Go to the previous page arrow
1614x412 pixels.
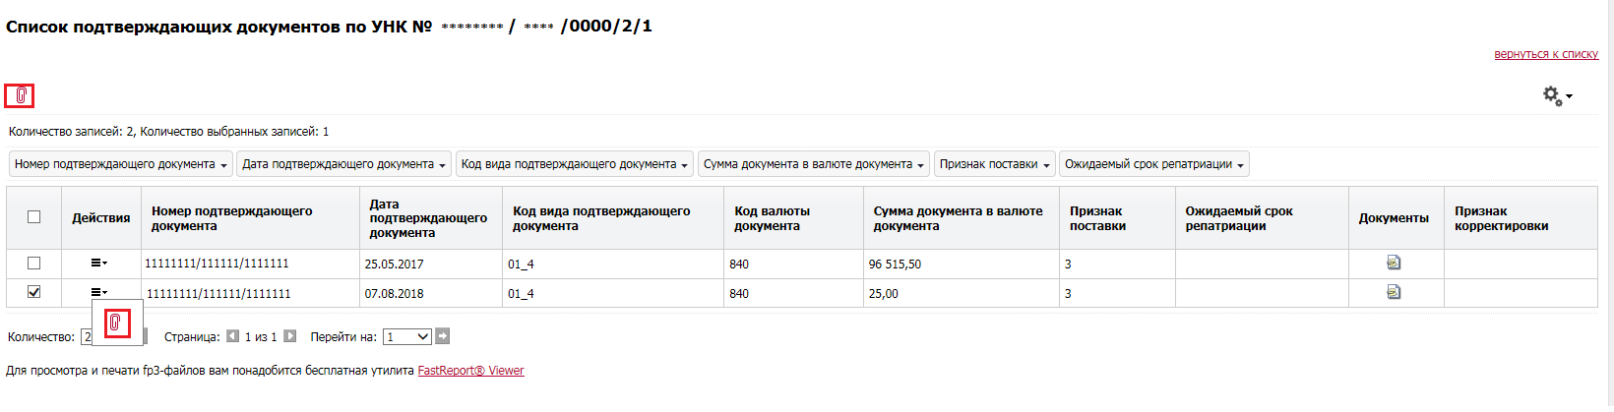pyautogui.click(x=232, y=336)
